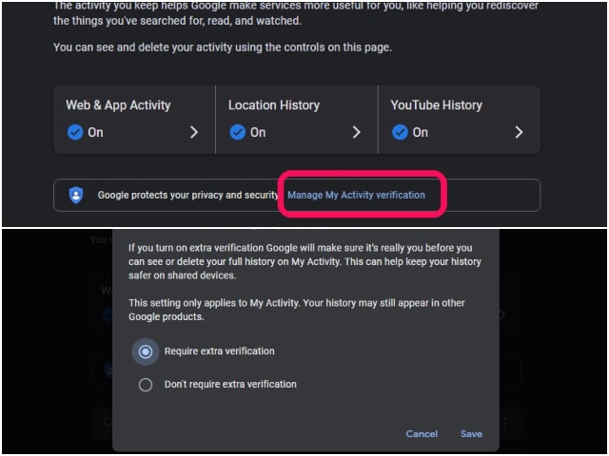Expand Web & App Activity chevron arrow

coord(194,132)
